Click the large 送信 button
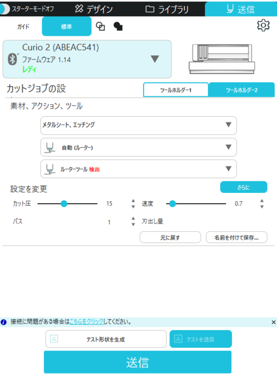The image size is (277, 374). [x=138, y=362]
